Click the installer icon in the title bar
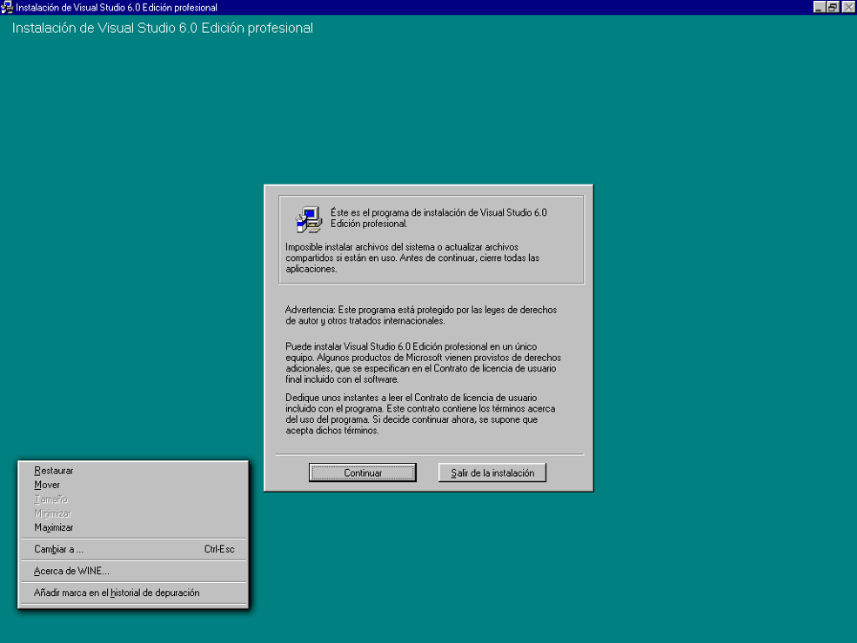 coord(7,7)
